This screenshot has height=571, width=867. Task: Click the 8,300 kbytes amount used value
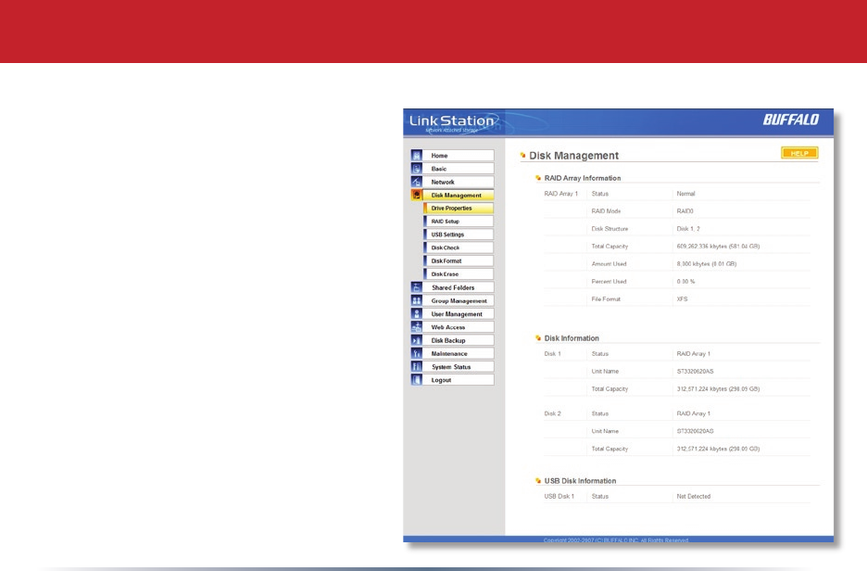click(706, 264)
